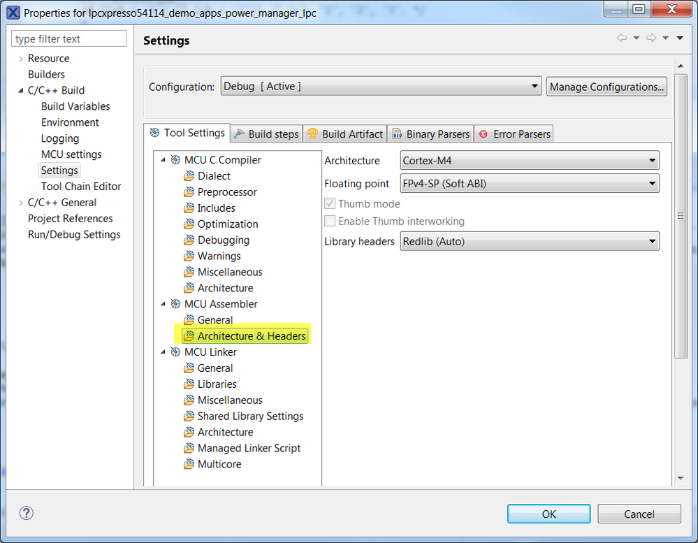Select Logging in the left tree
The image size is (698, 543).
tap(60, 138)
